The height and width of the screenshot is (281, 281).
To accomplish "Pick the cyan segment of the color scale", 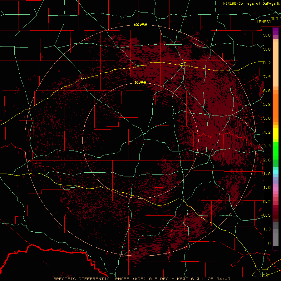I will tap(276, 172).
